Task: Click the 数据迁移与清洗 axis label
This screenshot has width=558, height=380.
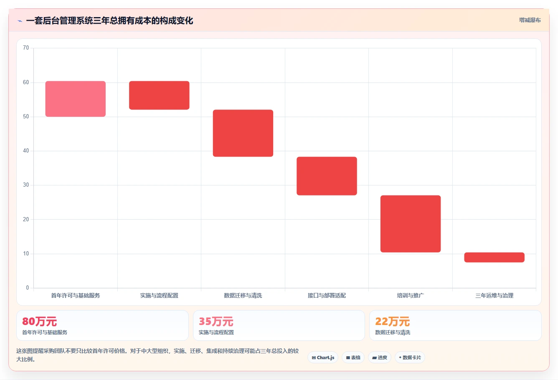Action: coord(243,295)
